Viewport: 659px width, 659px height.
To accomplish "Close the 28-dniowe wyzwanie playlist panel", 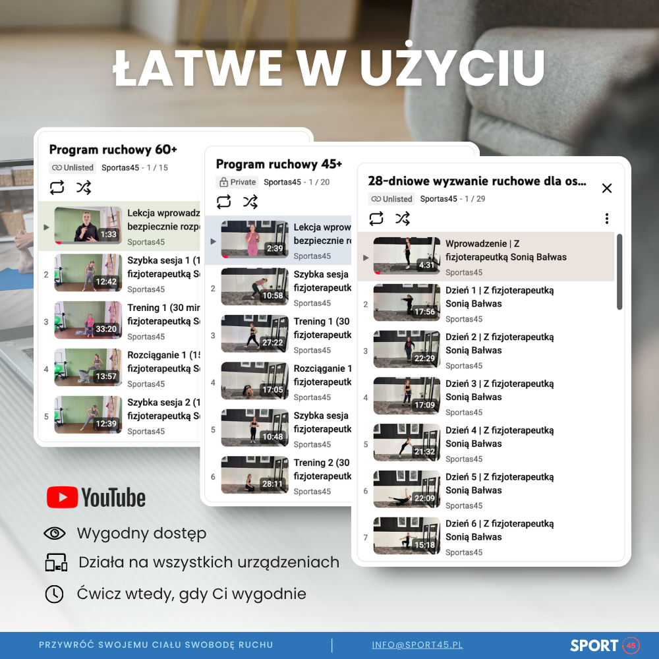I will (x=606, y=188).
